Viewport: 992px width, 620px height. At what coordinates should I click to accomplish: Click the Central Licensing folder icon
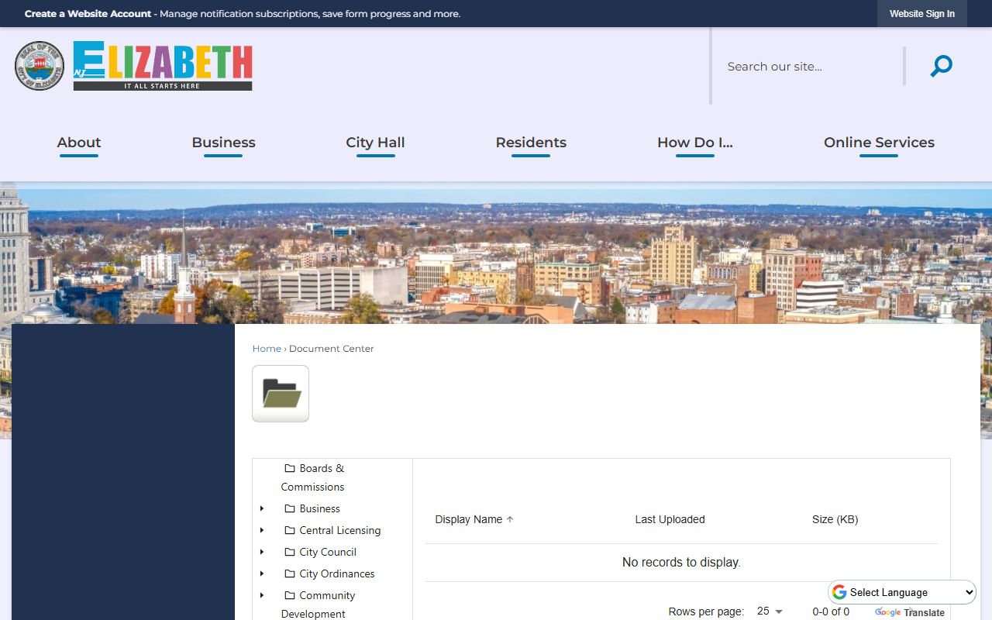tap(290, 530)
